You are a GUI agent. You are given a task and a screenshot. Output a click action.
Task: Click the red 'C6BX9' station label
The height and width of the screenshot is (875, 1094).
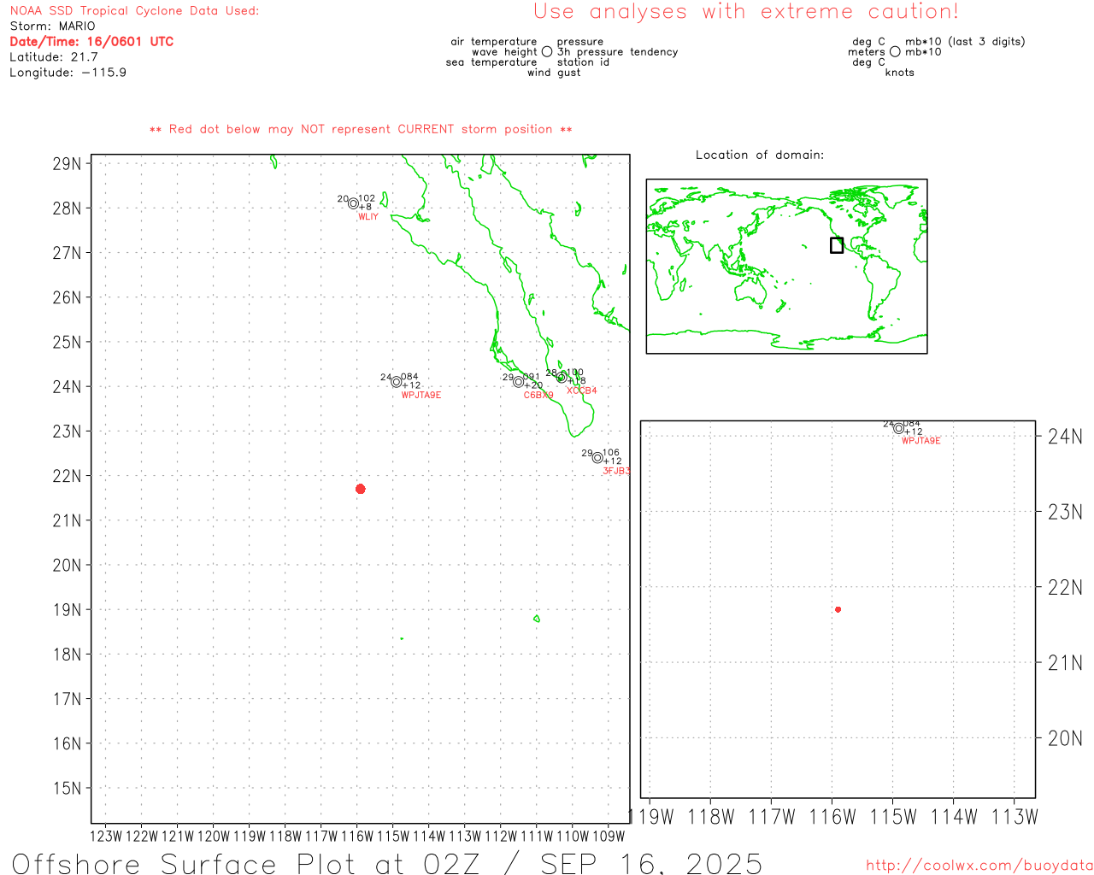click(x=538, y=396)
